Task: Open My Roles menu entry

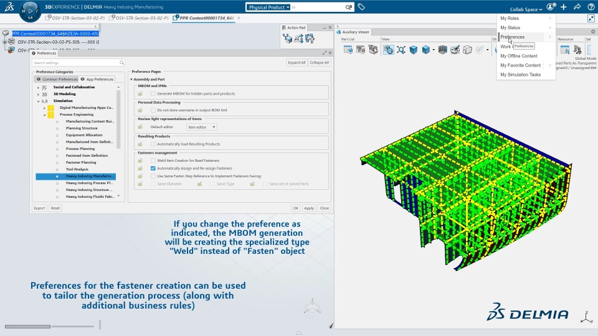Action: tap(526, 18)
